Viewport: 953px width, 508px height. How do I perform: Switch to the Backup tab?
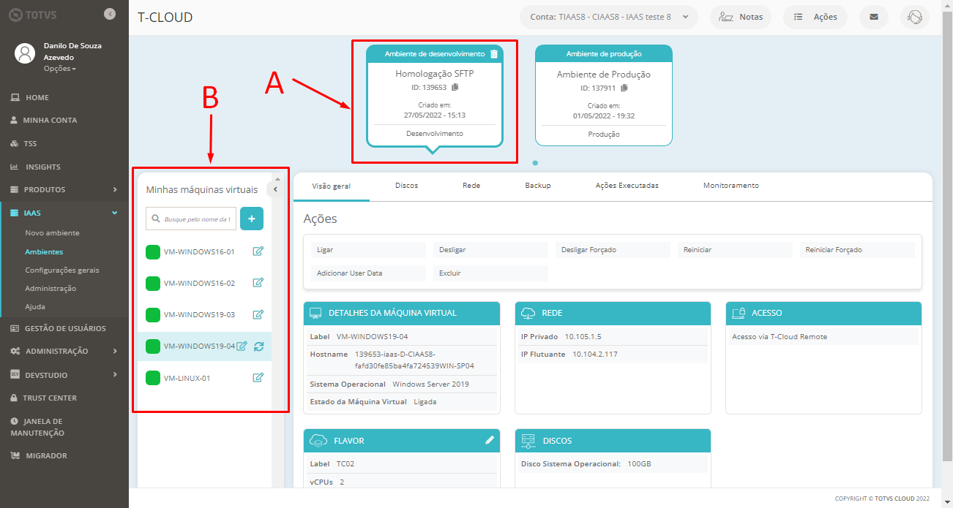pyautogui.click(x=538, y=186)
